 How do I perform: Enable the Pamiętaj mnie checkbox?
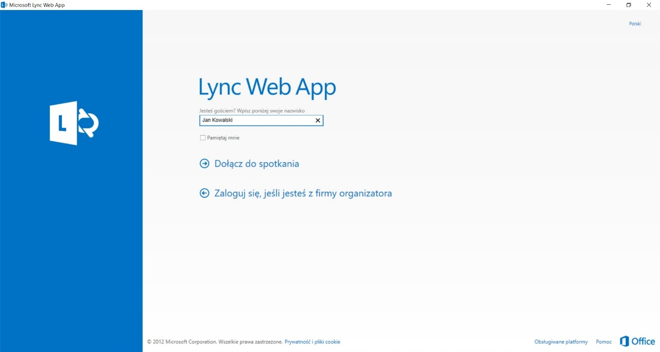[x=203, y=138]
